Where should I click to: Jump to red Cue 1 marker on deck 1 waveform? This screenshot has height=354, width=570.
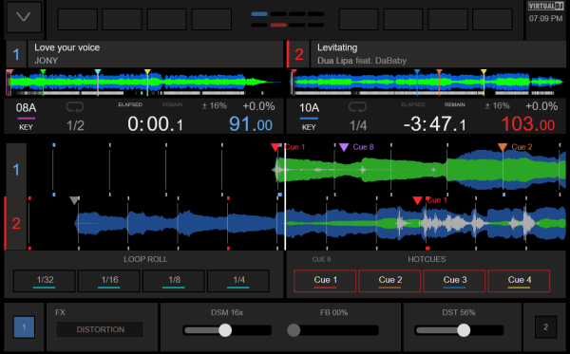[x=275, y=147]
